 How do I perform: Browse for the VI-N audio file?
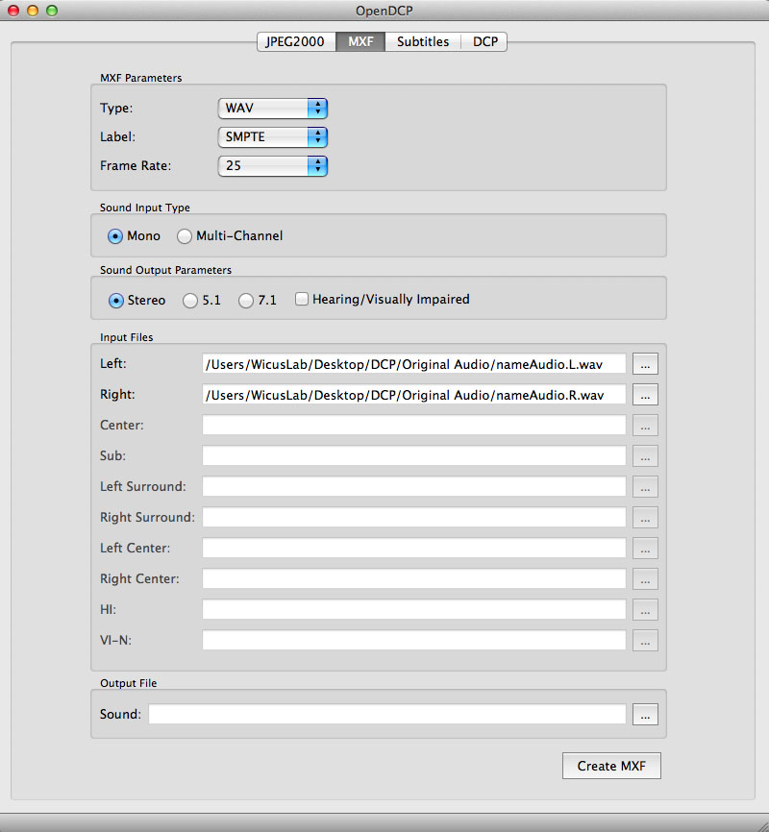tap(645, 641)
